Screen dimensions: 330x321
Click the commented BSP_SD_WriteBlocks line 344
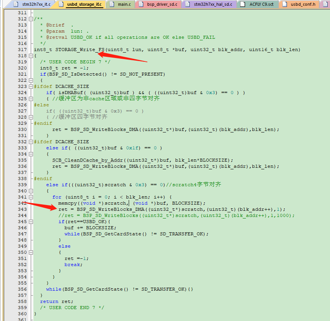tap(176, 215)
